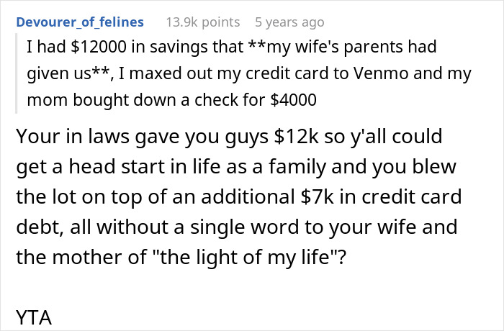Image resolution: width=504 pixels, height=331 pixels.
Task: Open the Devourer_of_felines user profile
Action: tap(80, 22)
